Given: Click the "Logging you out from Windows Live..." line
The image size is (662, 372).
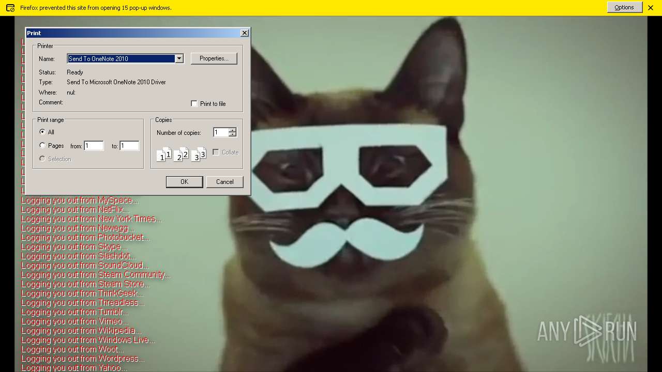Looking at the screenshot, I should pos(88,339).
